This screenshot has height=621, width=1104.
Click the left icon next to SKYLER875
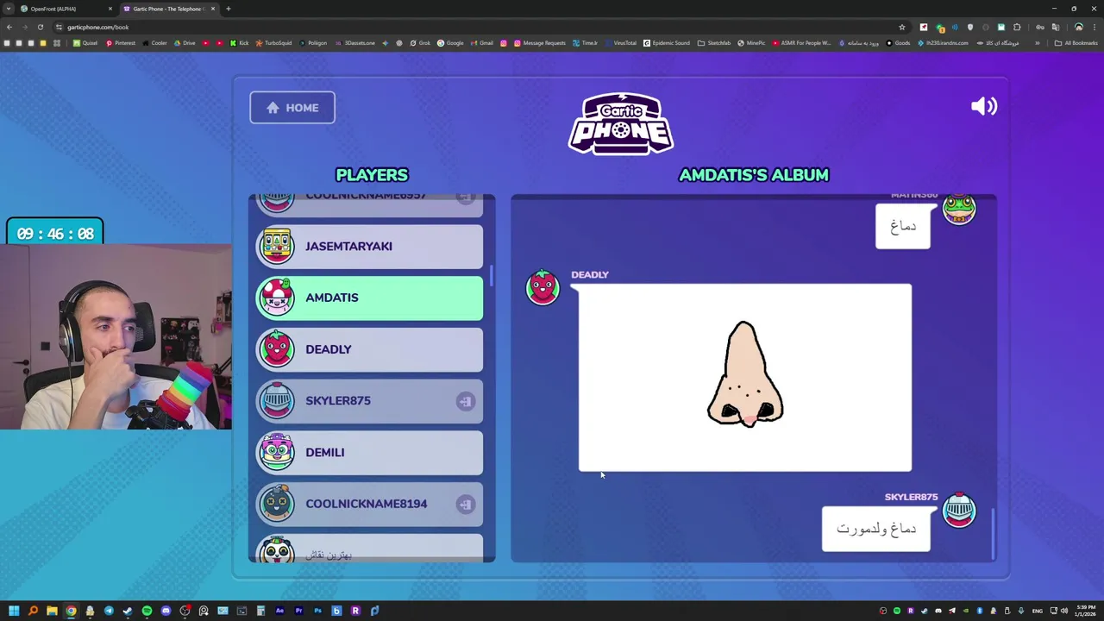(x=465, y=401)
